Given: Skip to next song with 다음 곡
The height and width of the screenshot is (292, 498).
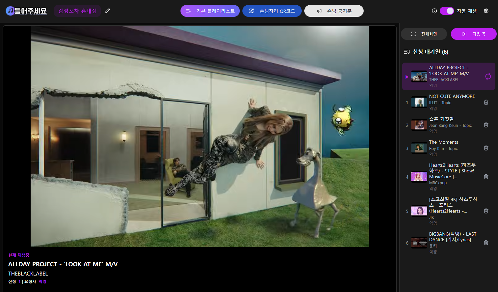Looking at the screenshot, I should [x=474, y=34].
